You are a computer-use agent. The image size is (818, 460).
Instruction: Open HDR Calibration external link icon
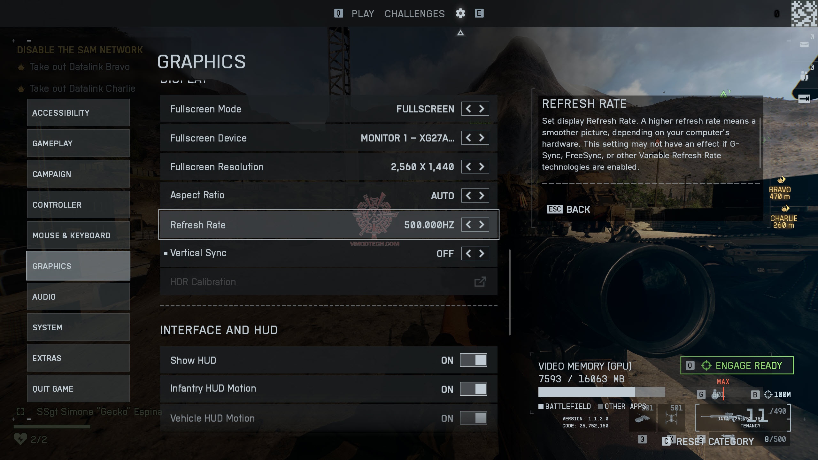click(x=480, y=282)
